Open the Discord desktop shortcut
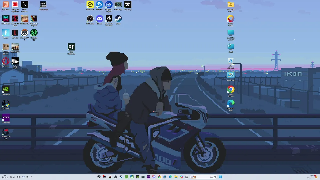The height and width of the screenshot is (180, 320). 99,20
